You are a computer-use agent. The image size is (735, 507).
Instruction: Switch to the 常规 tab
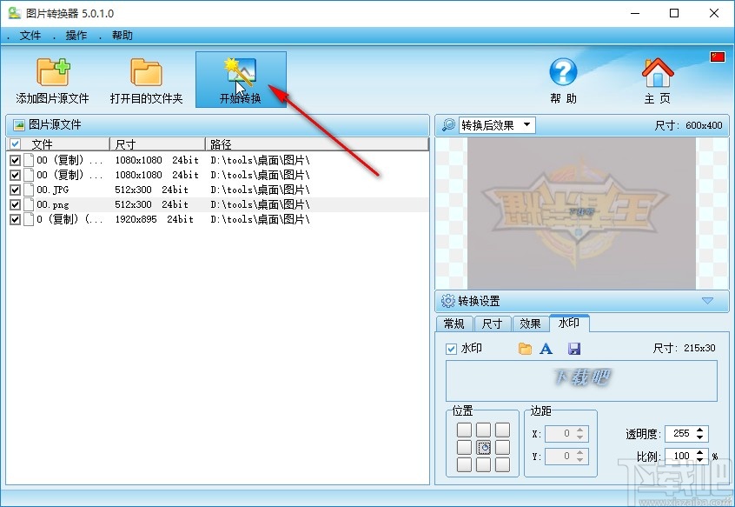pyautogui.click(x=454, y=323)
